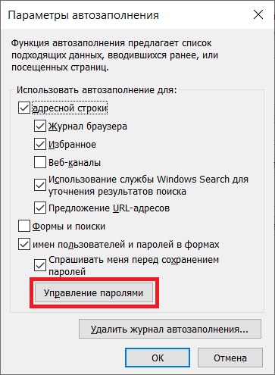This screenshot has height=375, width=275.
Task: Uncheck the 'адресной строки' checkbox
Action: click(24, 108)
